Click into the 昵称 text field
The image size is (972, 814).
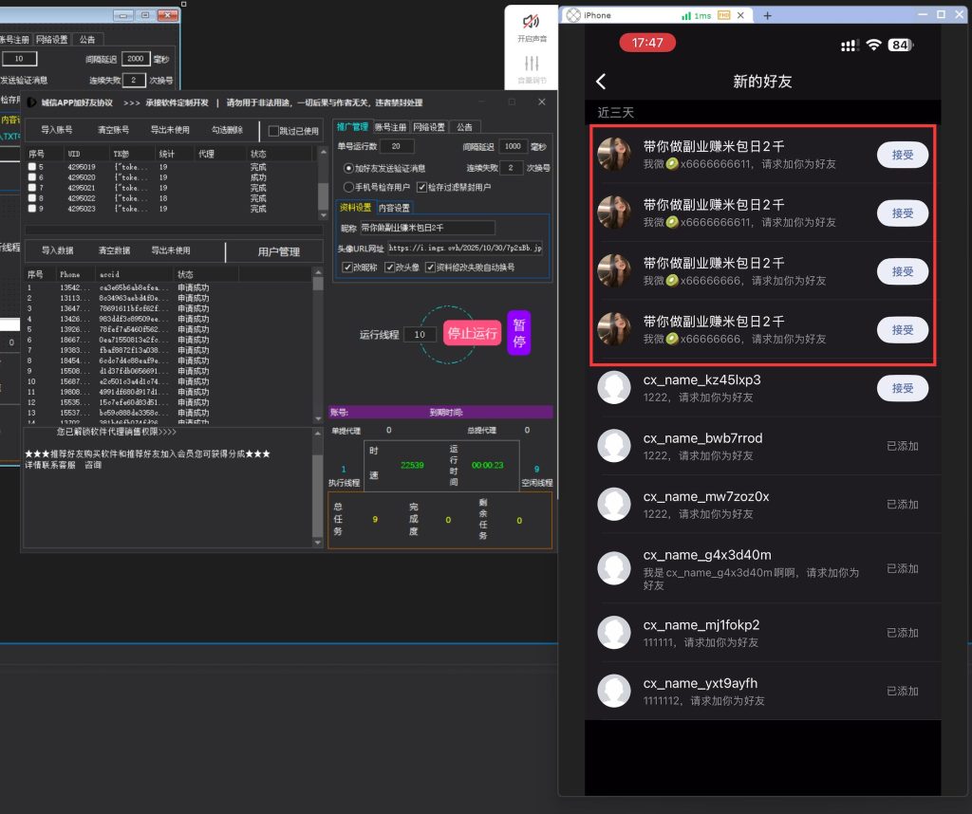pyautogui.click(x=427, y=228)
